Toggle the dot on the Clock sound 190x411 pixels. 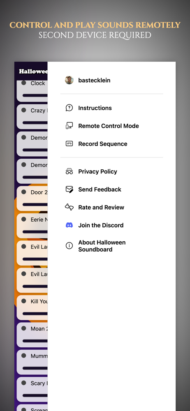pos(23,83)
